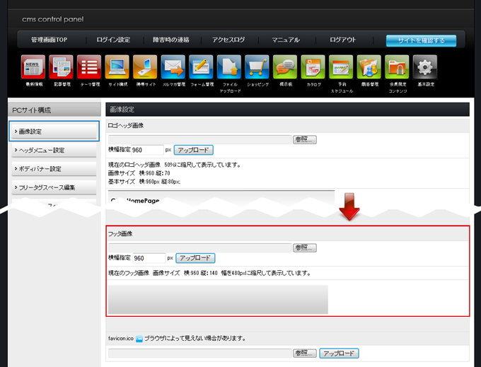
Task: Expand ボディバナー設定 in the sidebar
Action: 54,169
